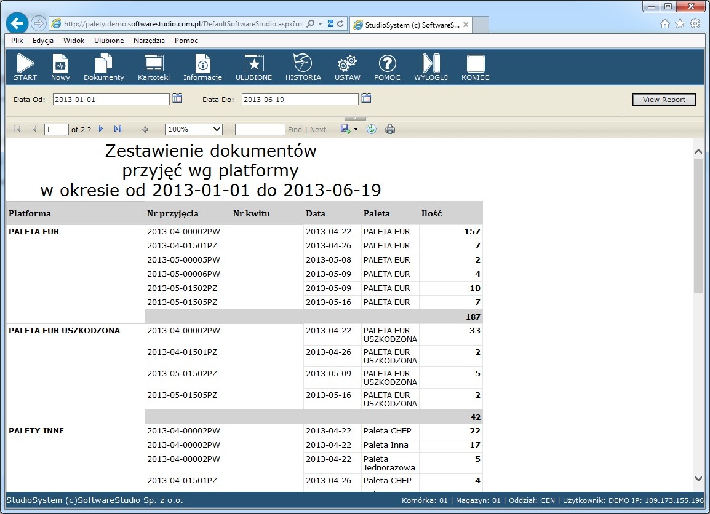This screenshot has width=710, height=514.
Task: Click the vertical scrollbar thumb
Action: click(698, 226)
